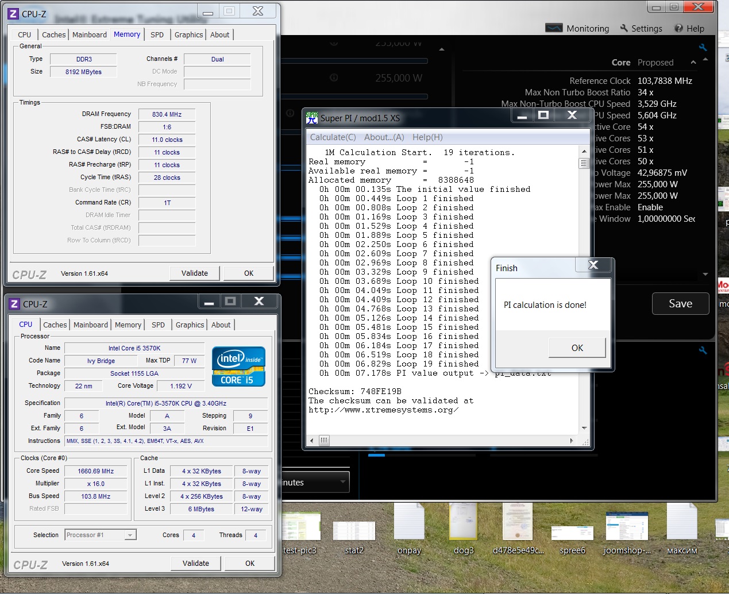Screen dimensions: 729x594
Task: Open Settings with the wrench icon
Action: pos(624,28)
